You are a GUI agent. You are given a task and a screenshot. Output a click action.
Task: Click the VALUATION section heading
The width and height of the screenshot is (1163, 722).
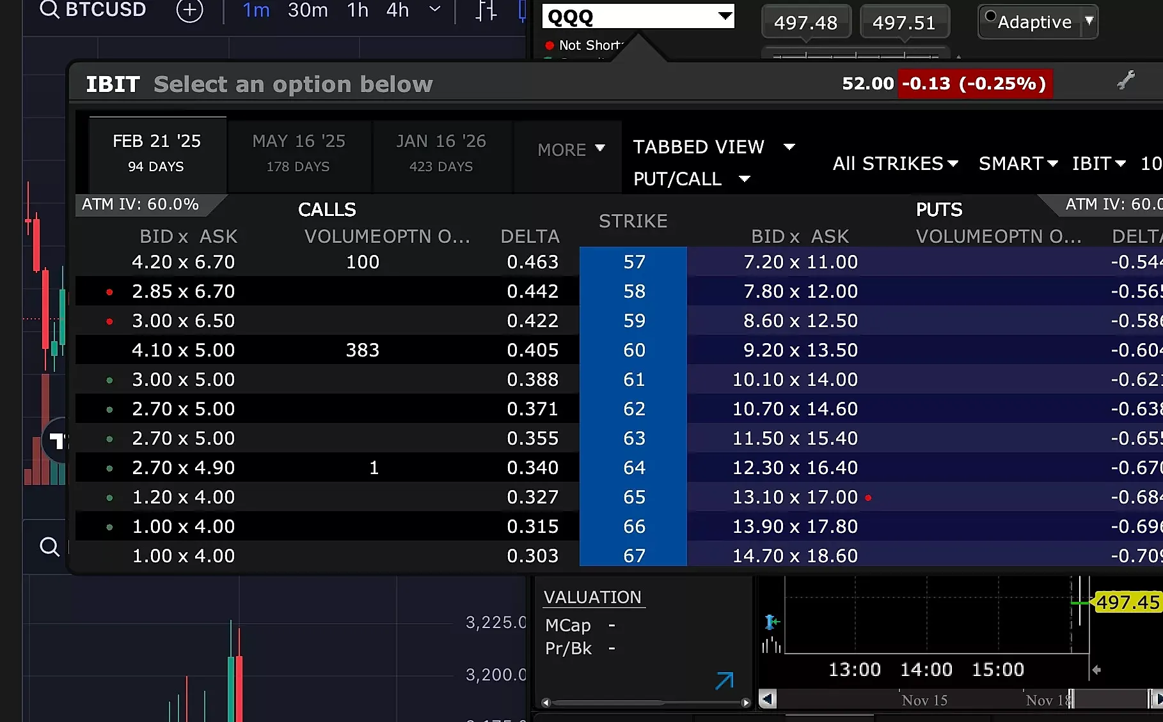592,597
